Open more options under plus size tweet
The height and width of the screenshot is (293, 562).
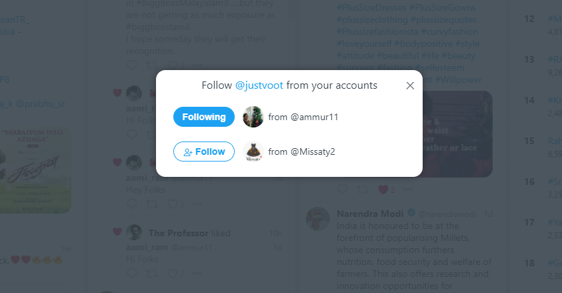(407, 190)
